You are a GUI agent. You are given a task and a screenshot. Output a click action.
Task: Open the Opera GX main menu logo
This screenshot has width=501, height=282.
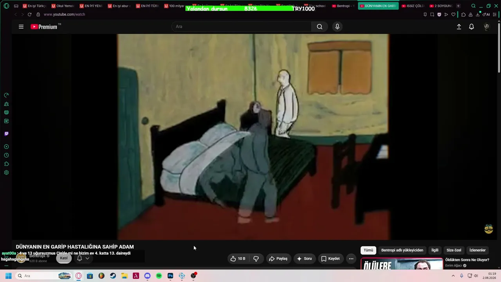6,6
